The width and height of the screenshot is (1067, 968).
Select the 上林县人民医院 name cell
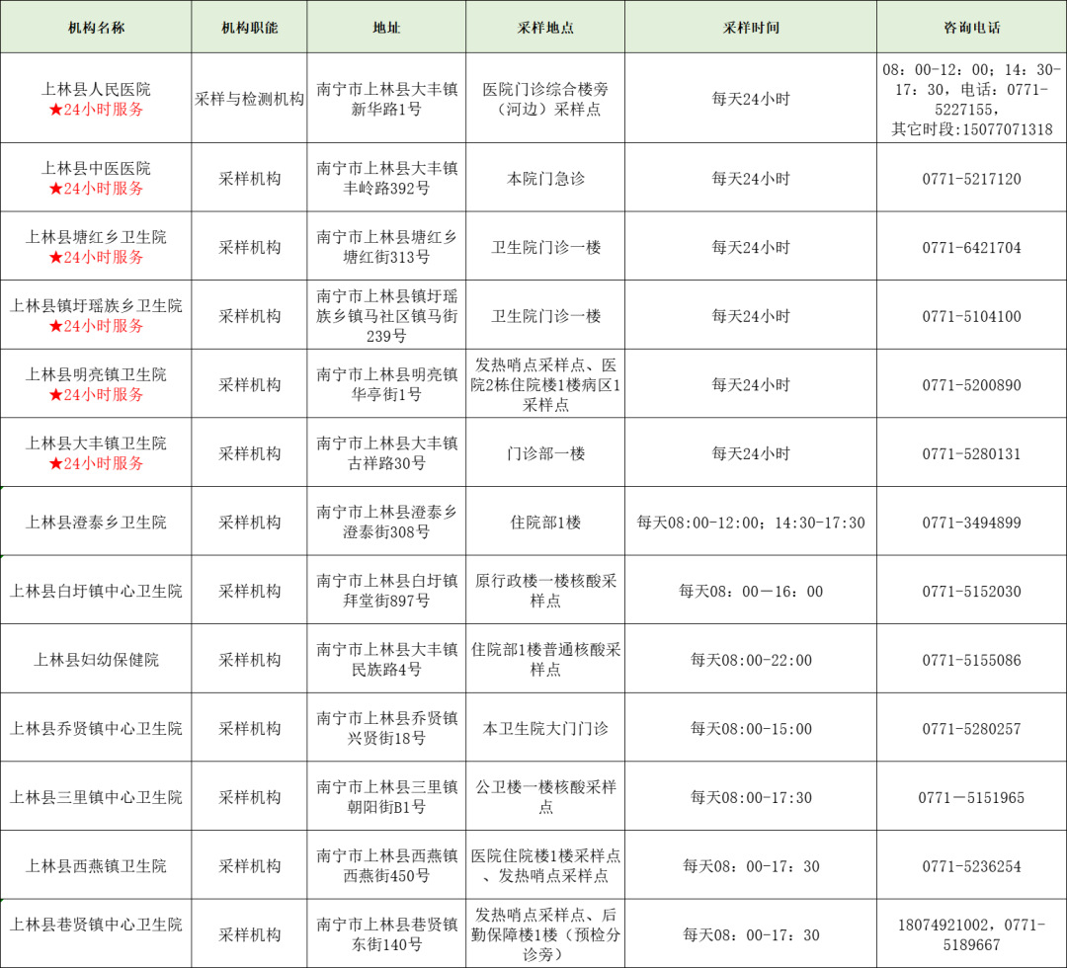[96, 90]
